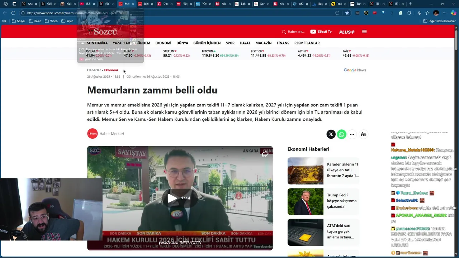
Task: Open ATM'deki sarı tuşun anlamı article
Action: [323, 232]
